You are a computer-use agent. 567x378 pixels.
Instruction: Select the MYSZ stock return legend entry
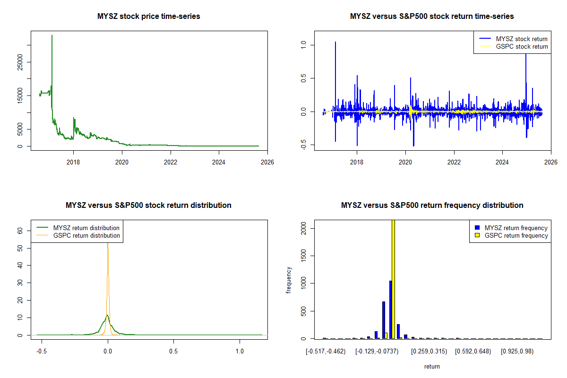coord(522,39)
